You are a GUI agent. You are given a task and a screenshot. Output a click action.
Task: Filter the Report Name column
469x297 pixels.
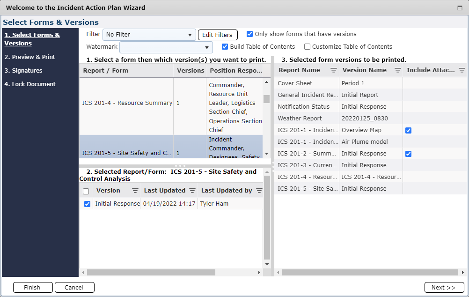(x=333, y=70)
